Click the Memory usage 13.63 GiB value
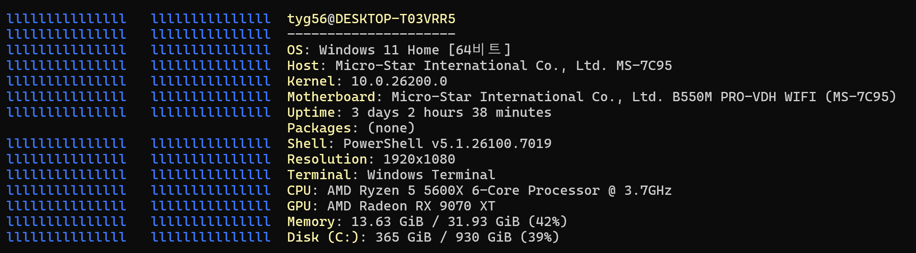 [x=387, y=222]
